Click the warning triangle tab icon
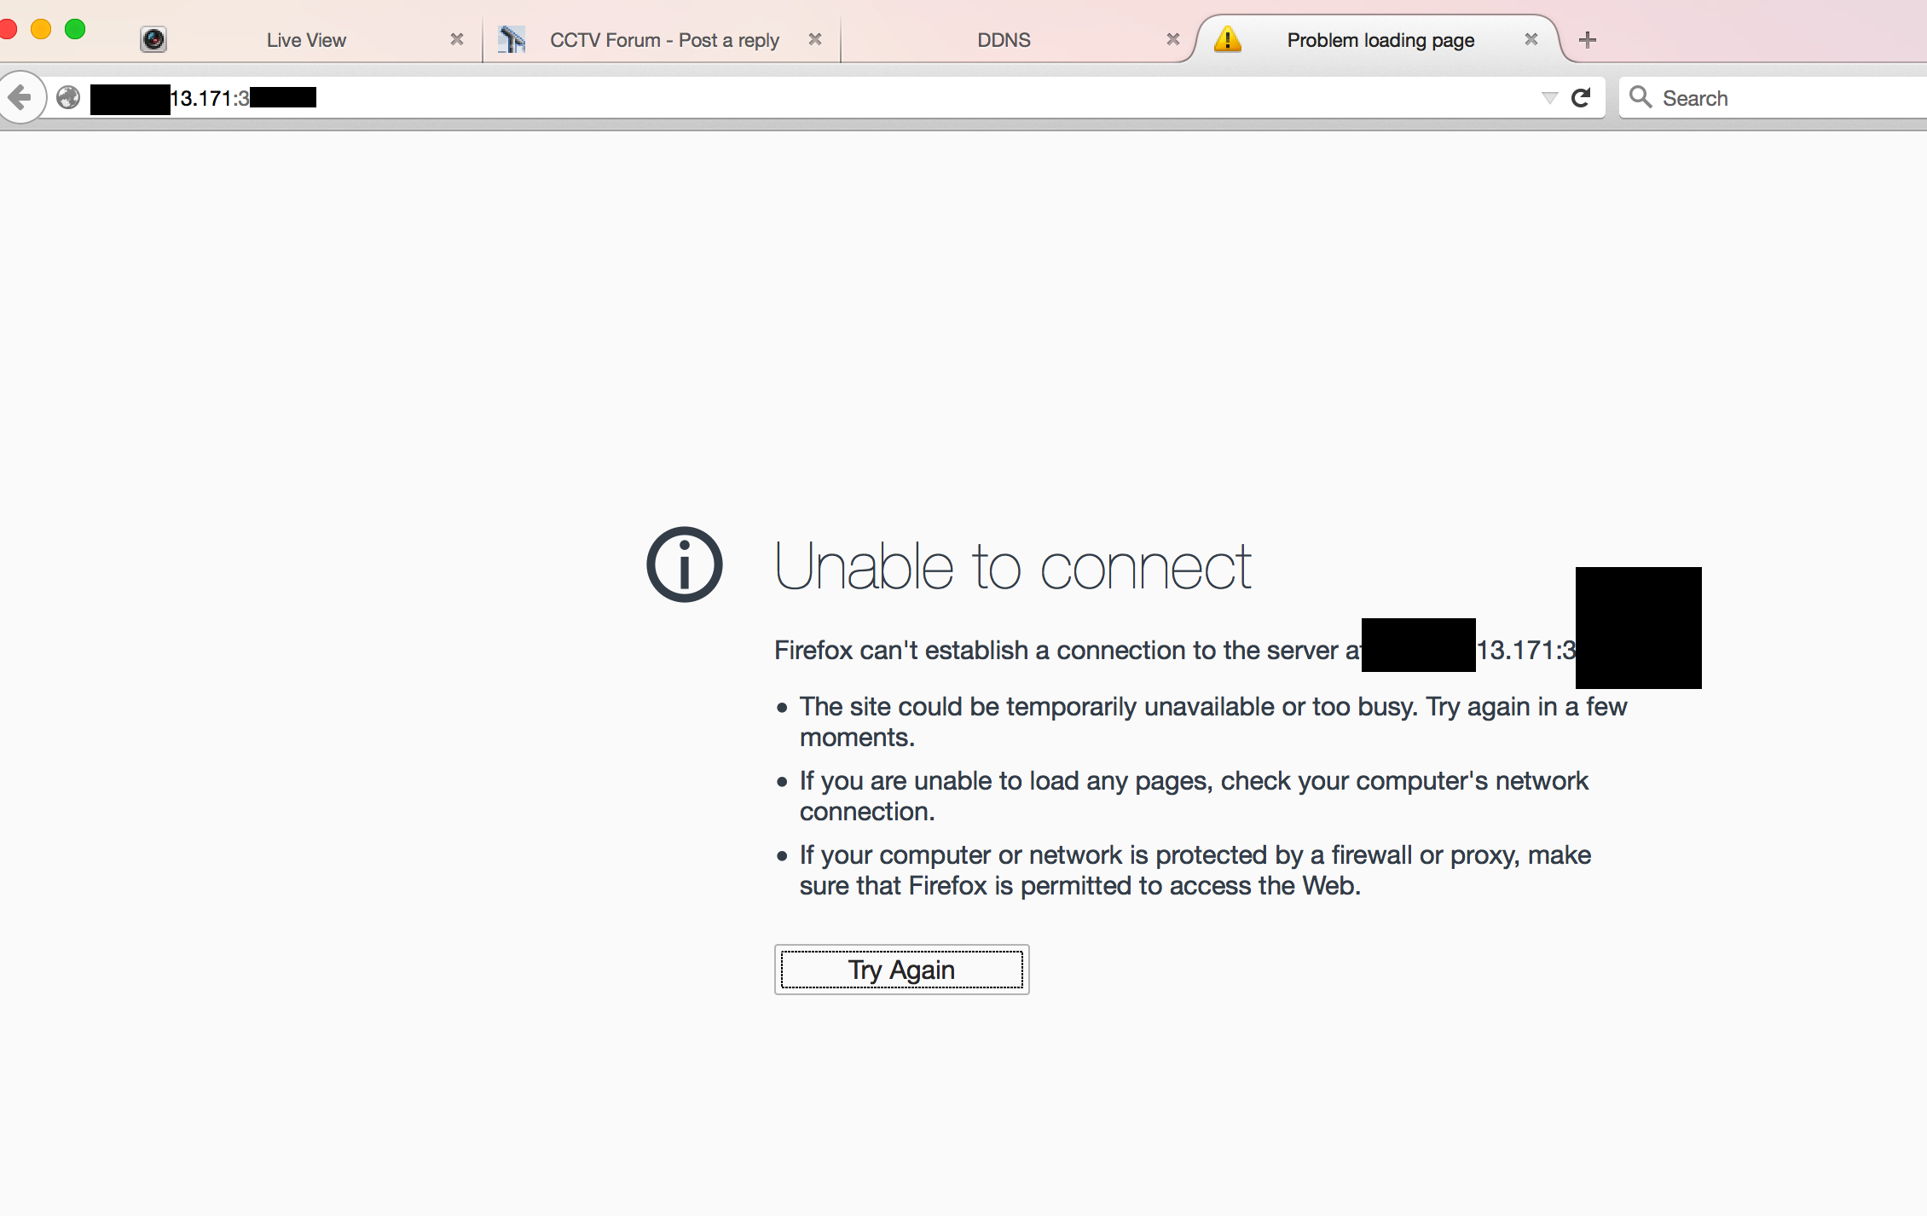1927x1216 pixels. click(1227, 38)
